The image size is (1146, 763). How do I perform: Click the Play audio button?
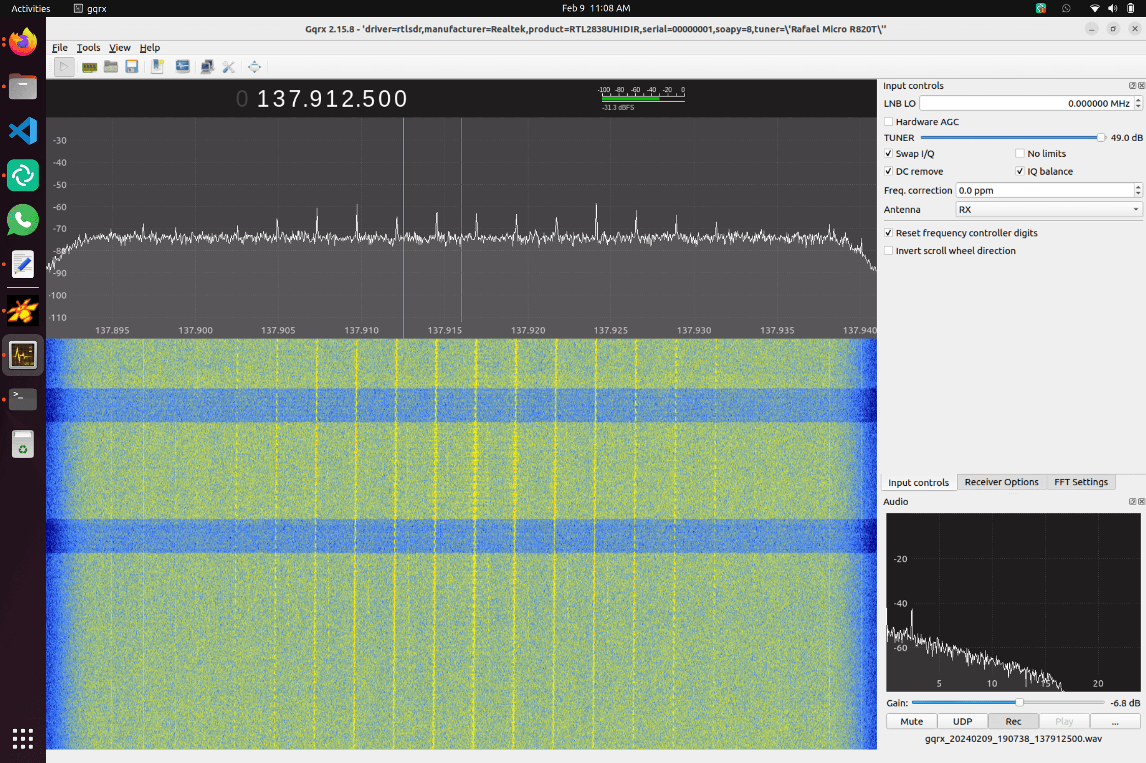coord(1064,721)
